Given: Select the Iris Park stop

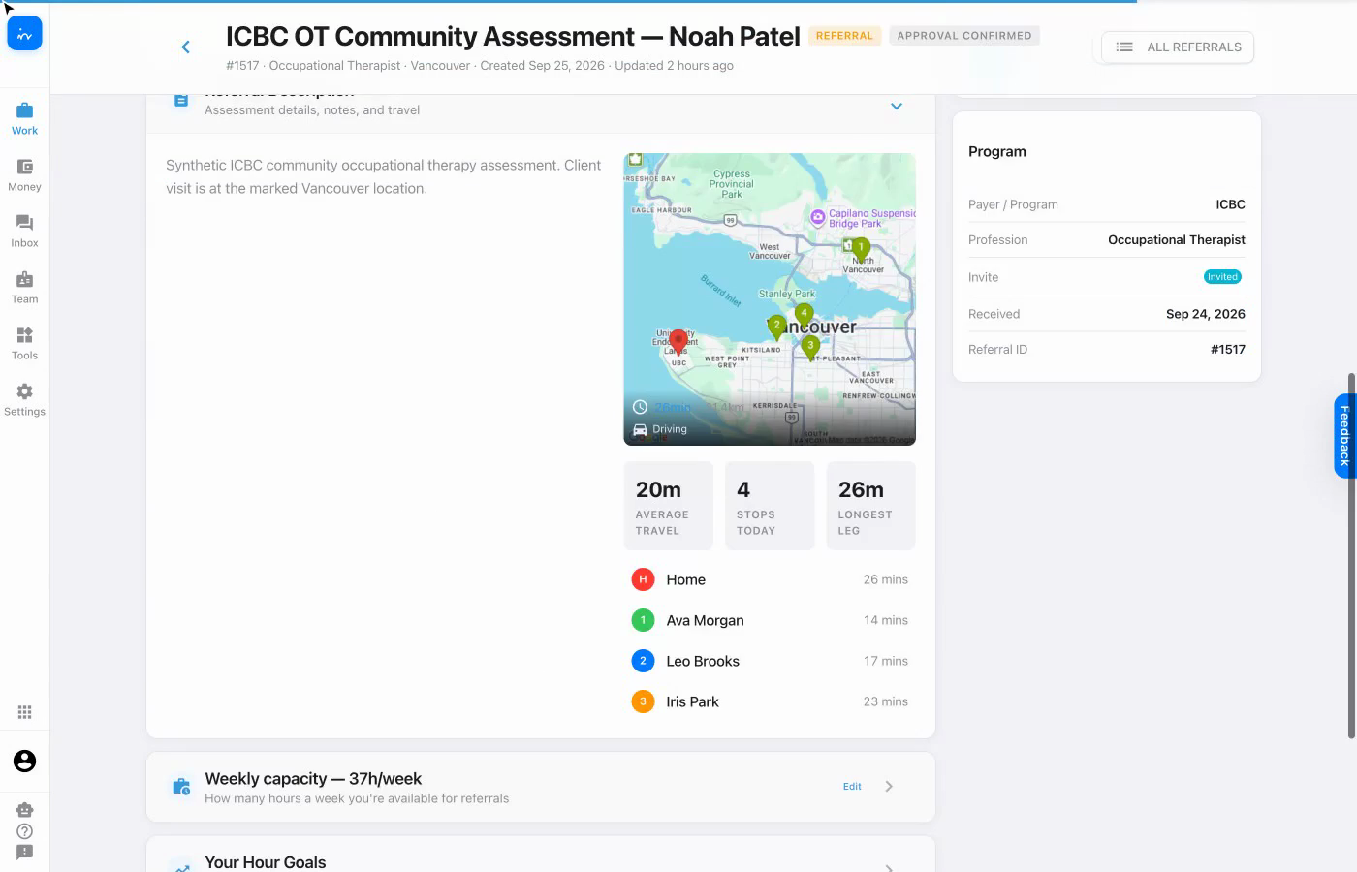Looking at the screenshot, I should (x=770, y=701).
